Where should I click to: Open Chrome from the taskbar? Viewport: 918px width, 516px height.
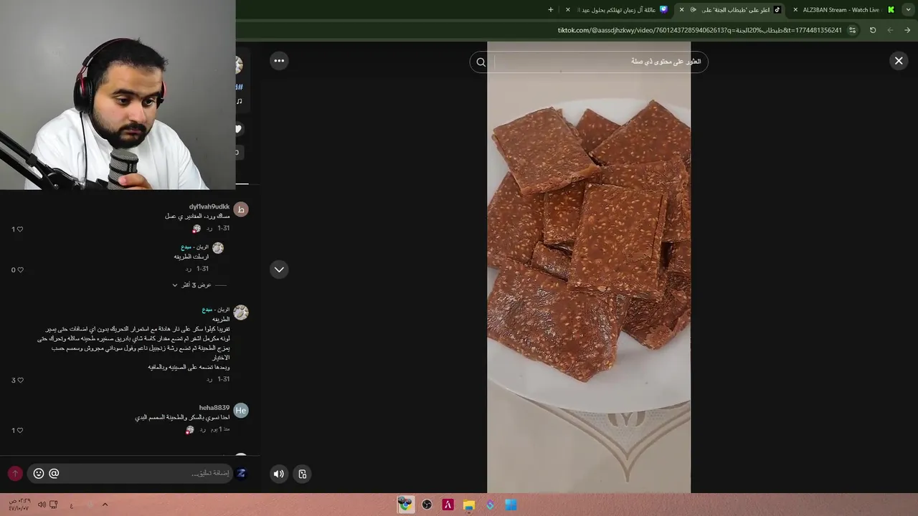406,505
